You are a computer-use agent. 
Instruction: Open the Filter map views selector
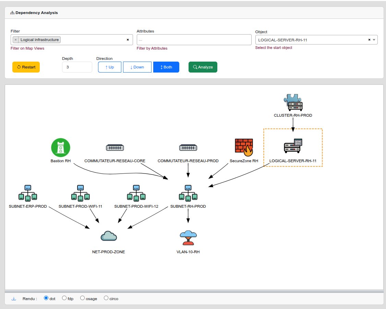coord(93,40)
